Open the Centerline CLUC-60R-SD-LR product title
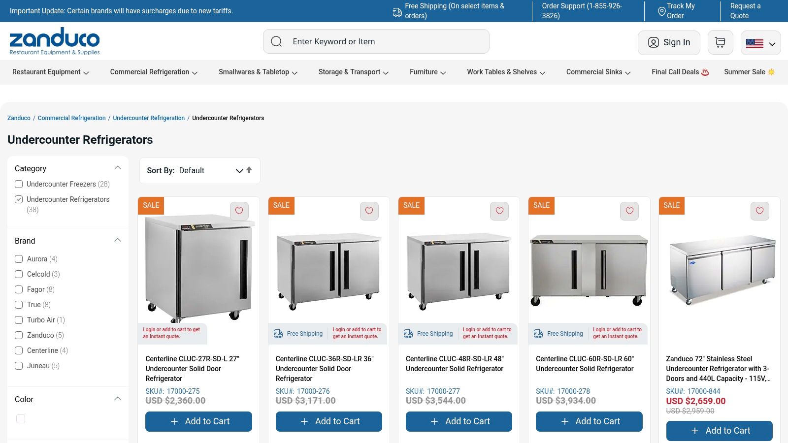Viewport: 788px width, 443px height. [585, 364]
